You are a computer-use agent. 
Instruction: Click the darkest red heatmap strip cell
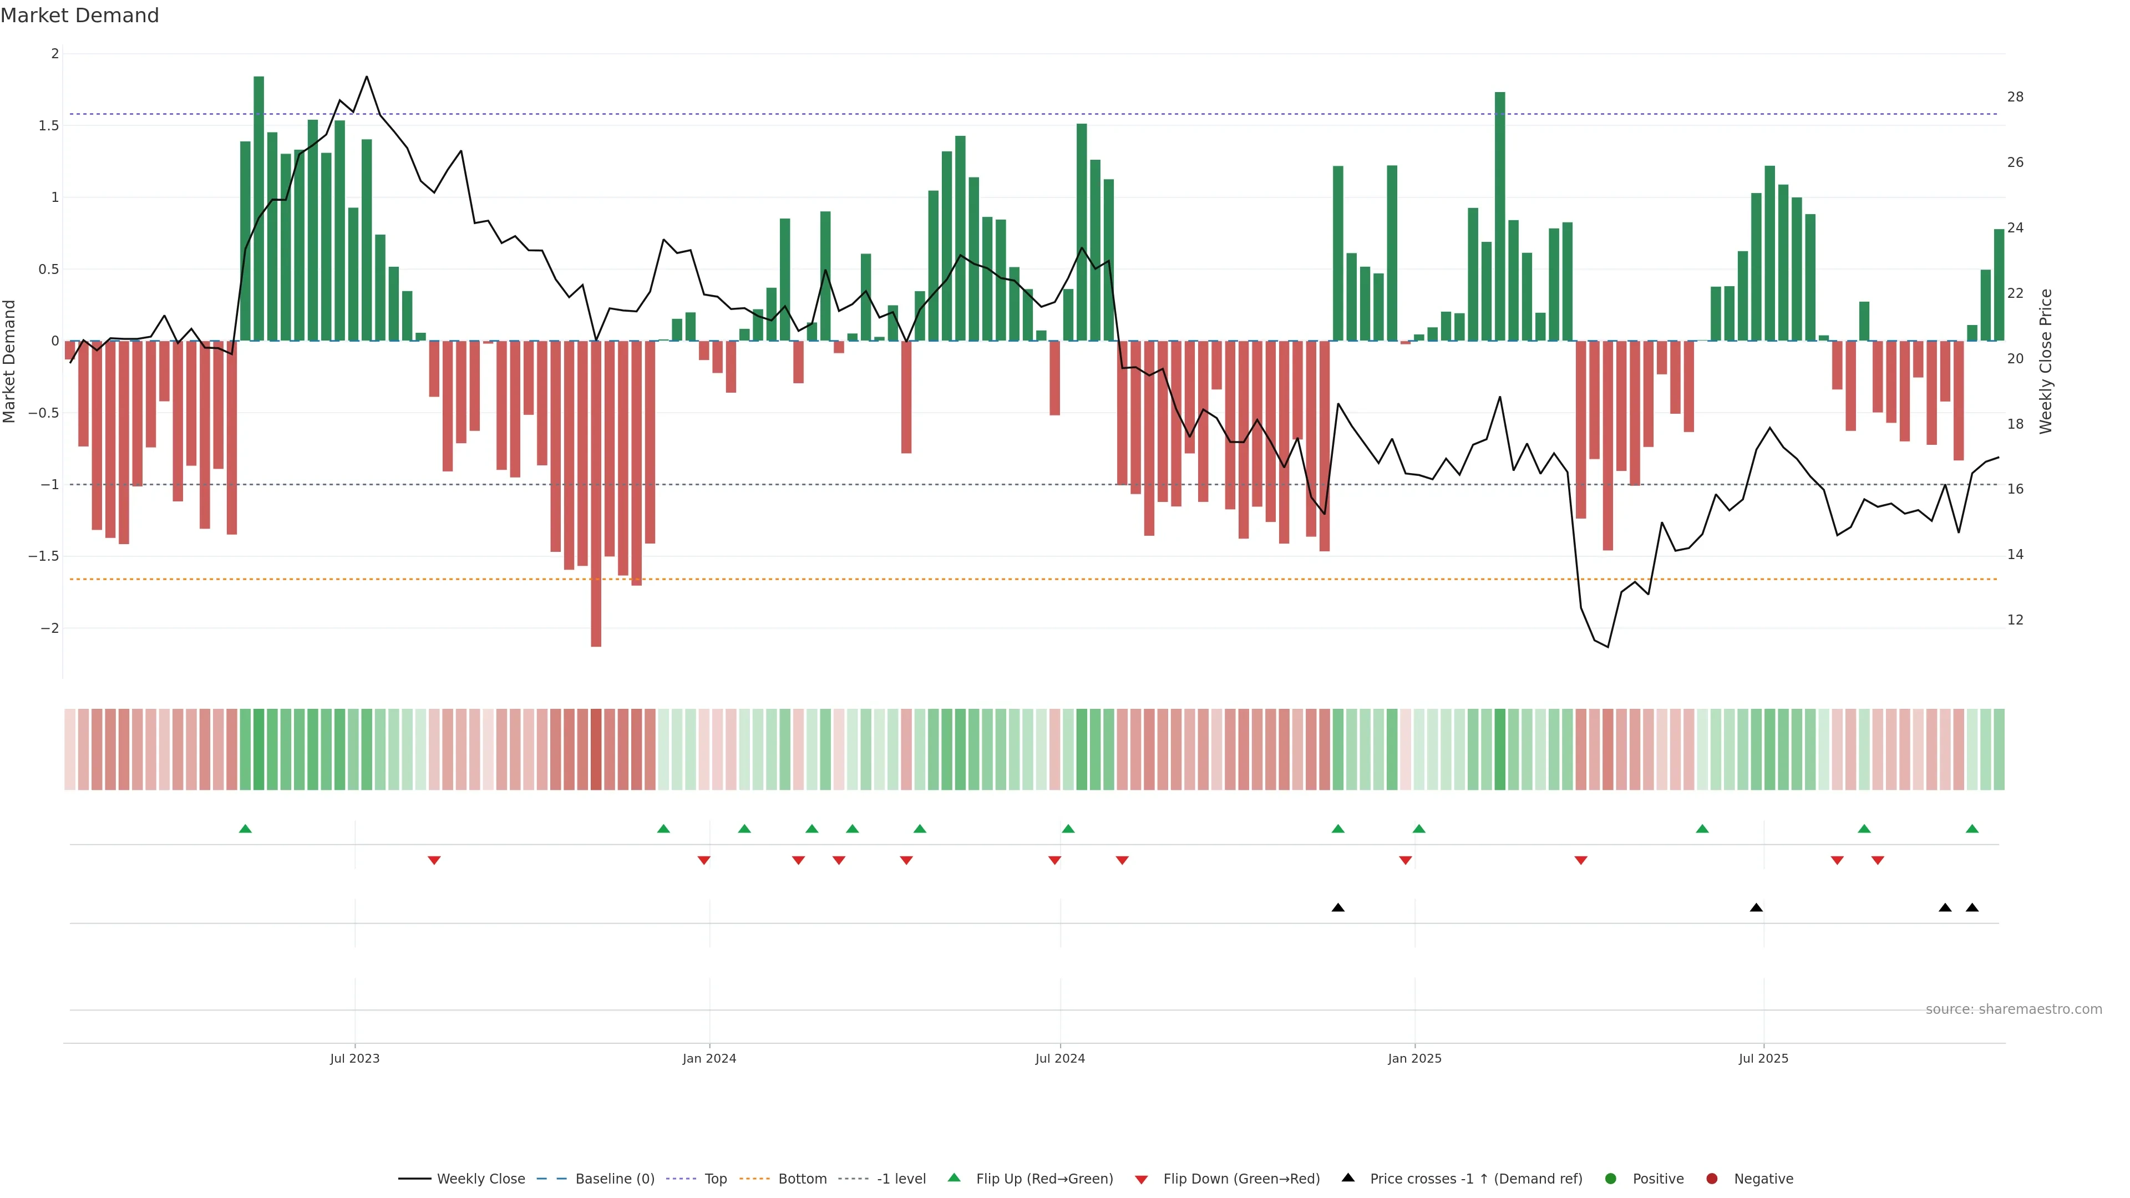tap(596, 749)
